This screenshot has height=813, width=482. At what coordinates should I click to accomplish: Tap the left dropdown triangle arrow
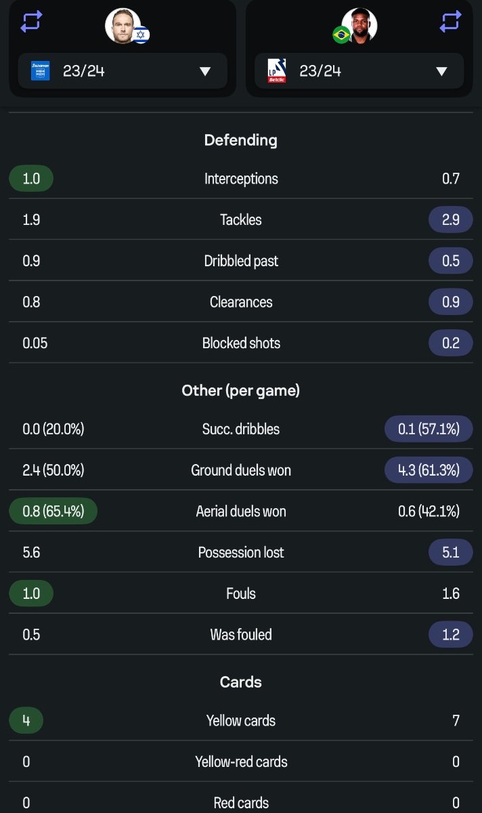point(205,71)
